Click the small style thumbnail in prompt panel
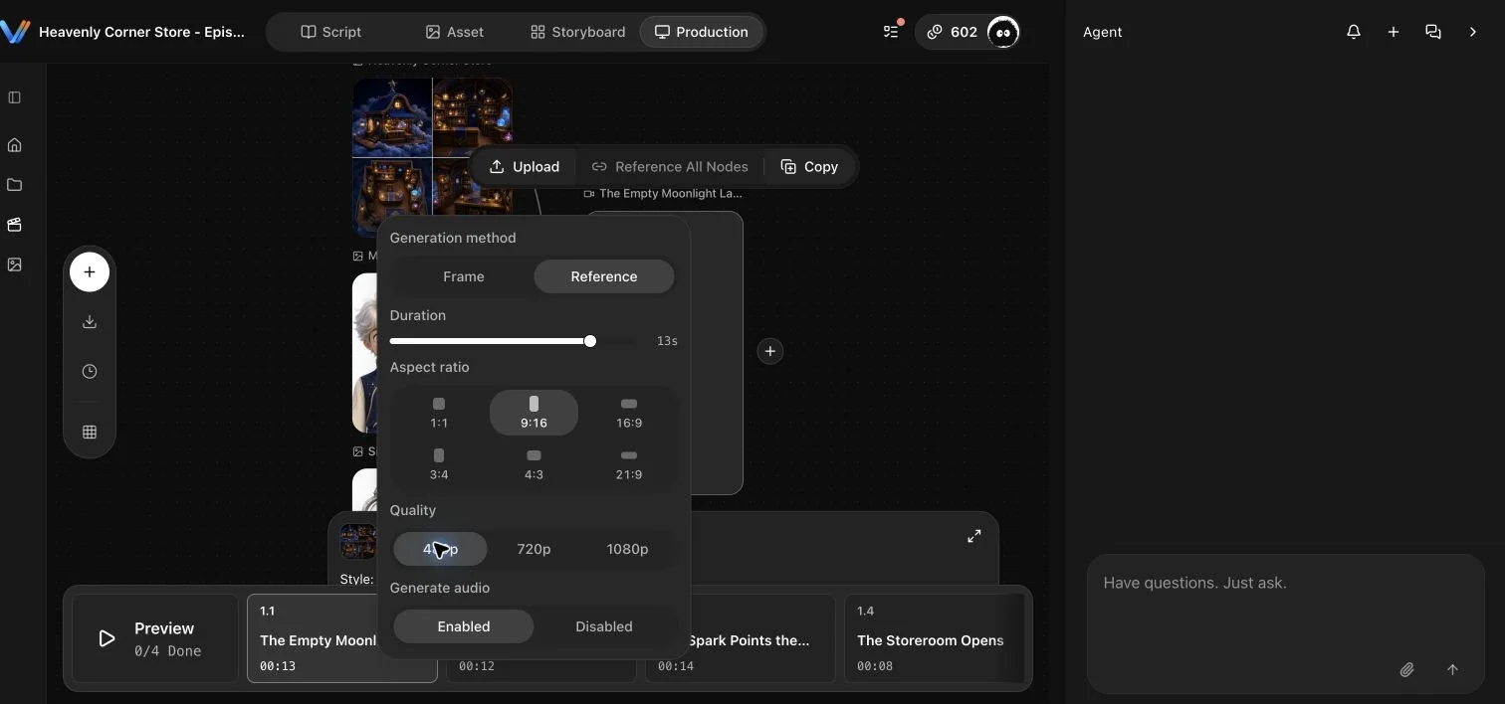The width and height of the screenshot is (1505, 704). click(x=357, y=542)
